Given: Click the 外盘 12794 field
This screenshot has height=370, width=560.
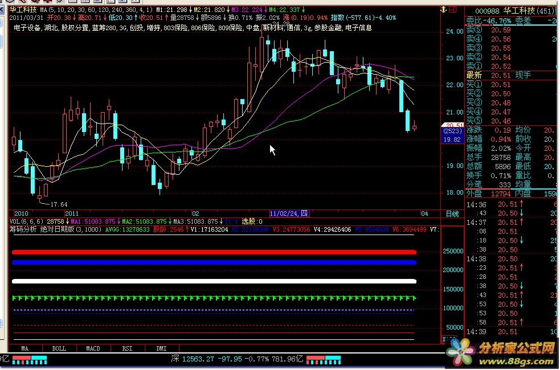Looking at the screenshot, I should (489, 194).
